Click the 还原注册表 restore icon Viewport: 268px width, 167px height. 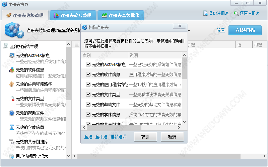236,13
